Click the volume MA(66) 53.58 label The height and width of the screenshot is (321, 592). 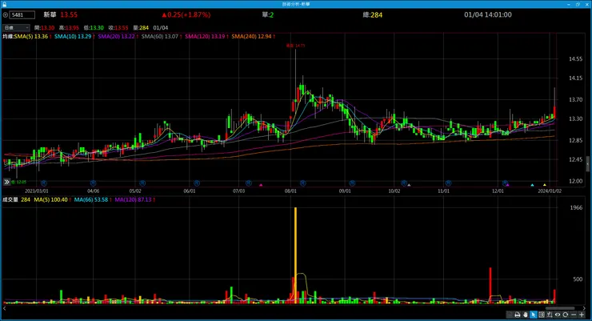point(91,200)
